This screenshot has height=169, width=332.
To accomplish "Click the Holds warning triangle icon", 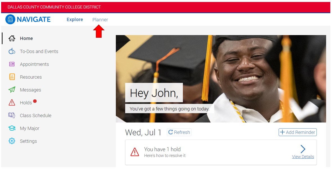I will [12, 102].
